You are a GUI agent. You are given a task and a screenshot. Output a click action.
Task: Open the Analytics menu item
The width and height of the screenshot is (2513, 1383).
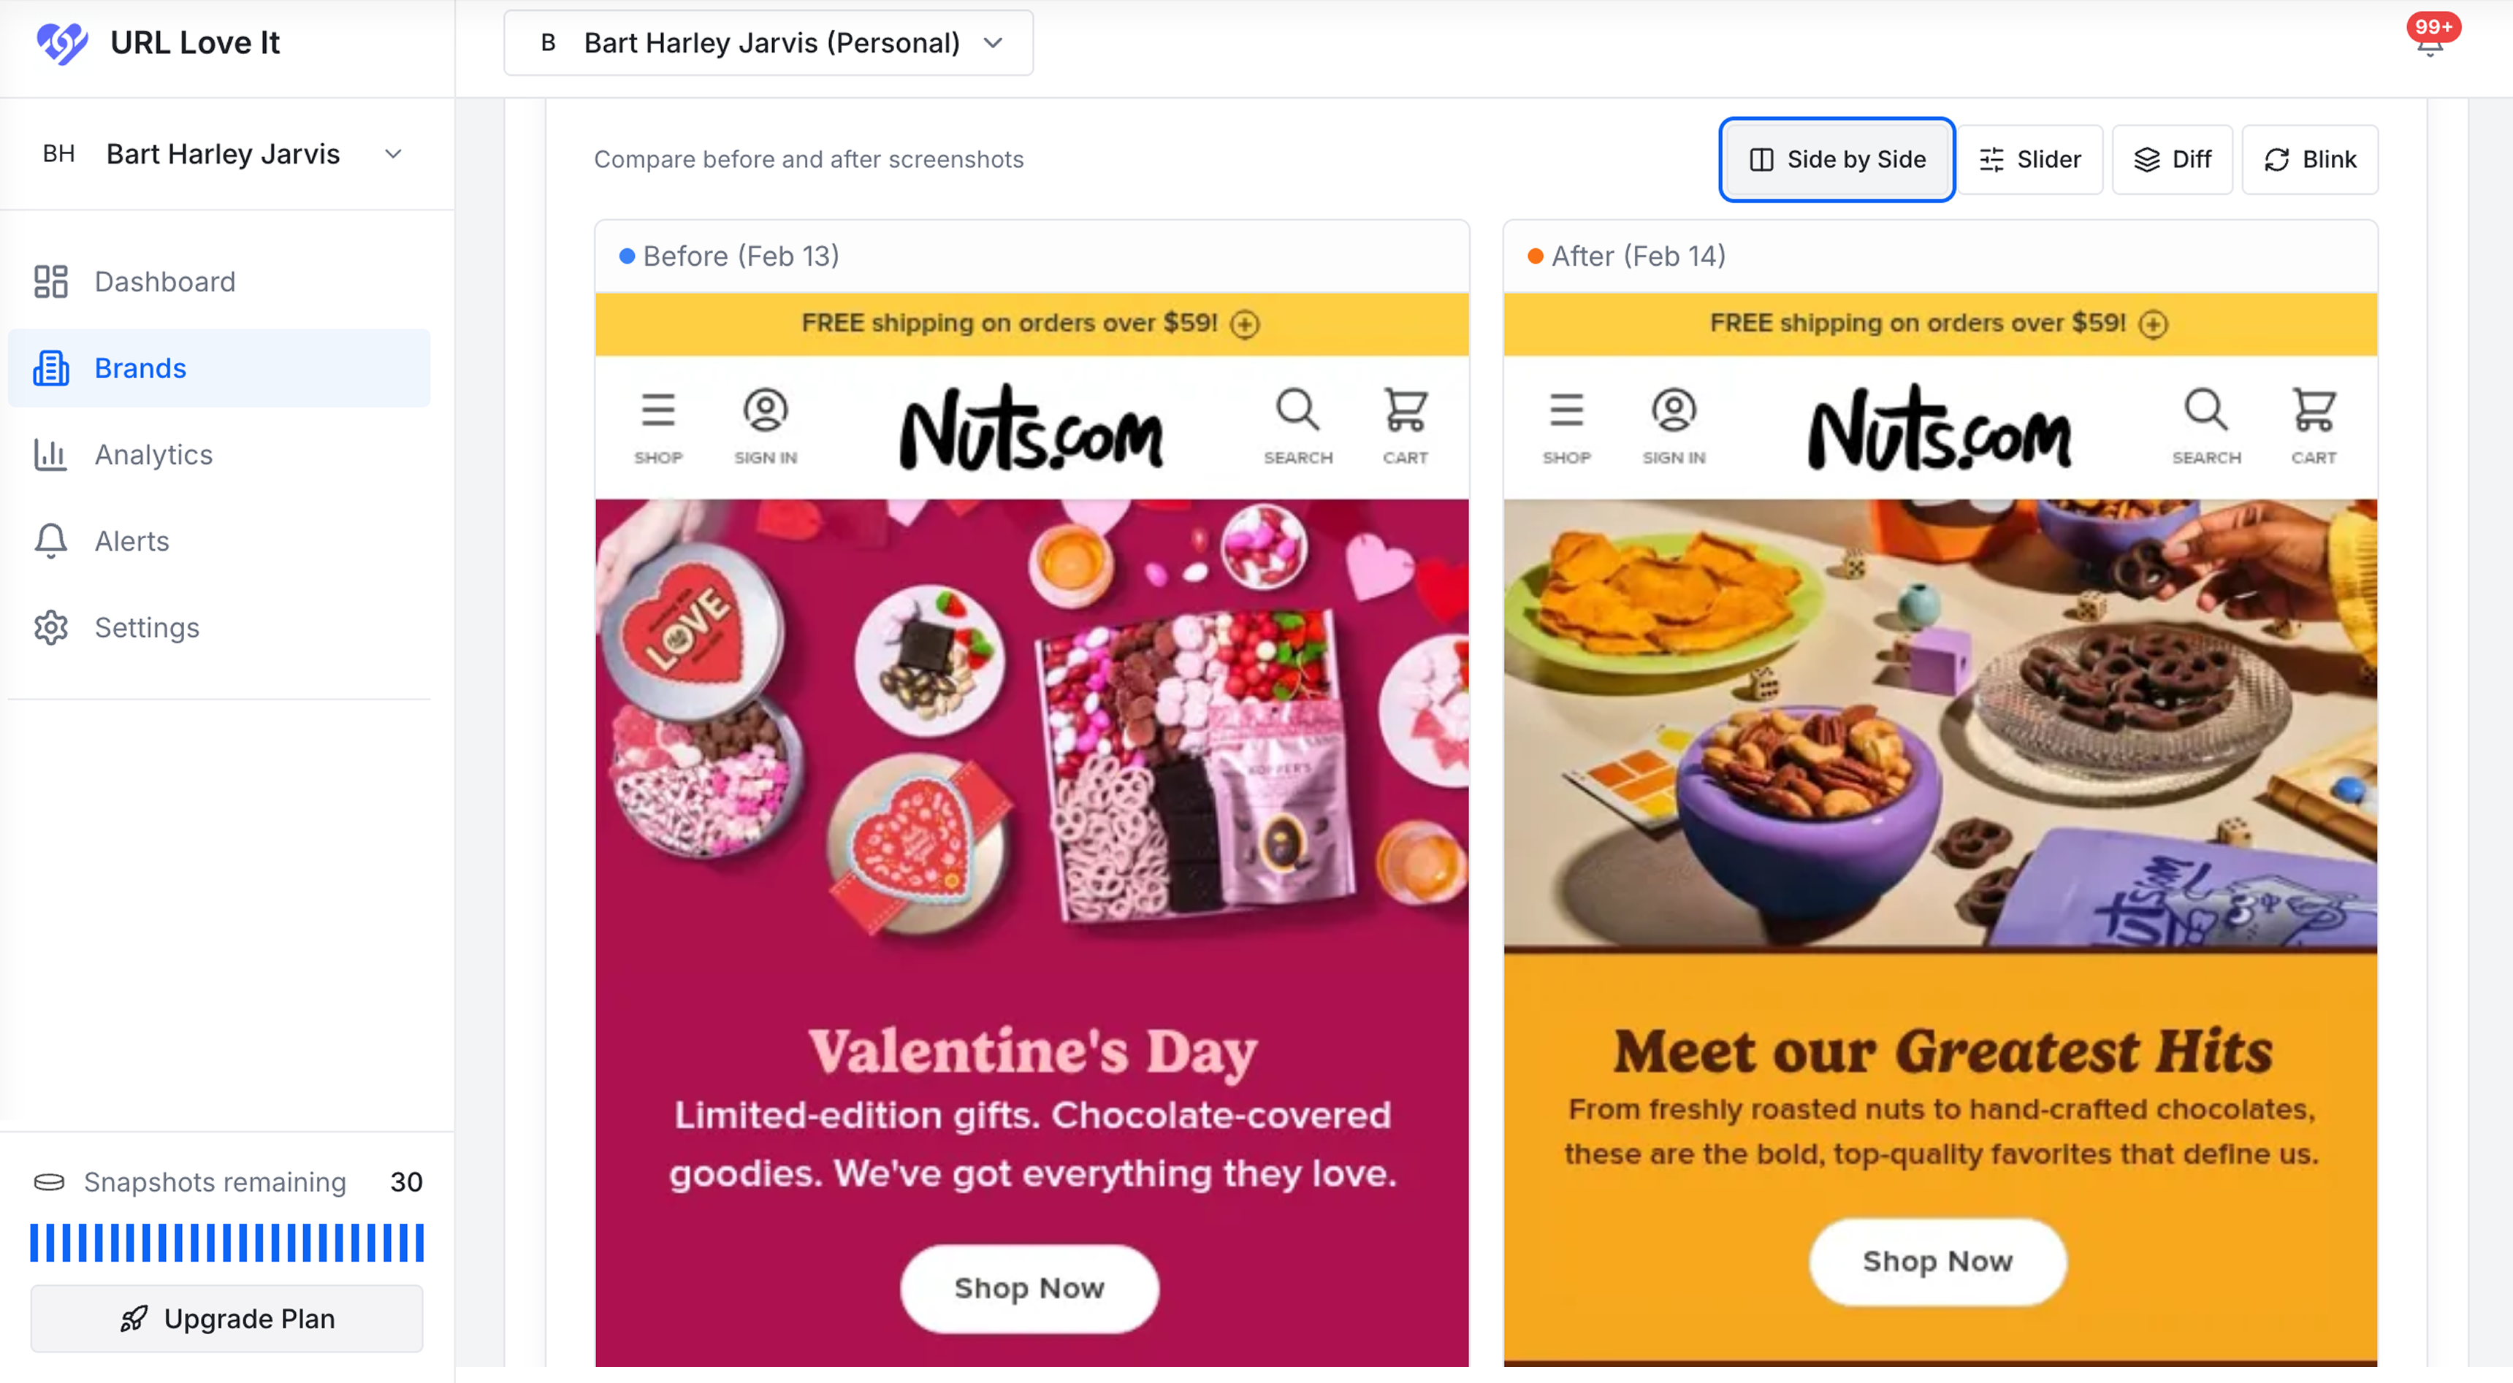click(x=153, y=454)
